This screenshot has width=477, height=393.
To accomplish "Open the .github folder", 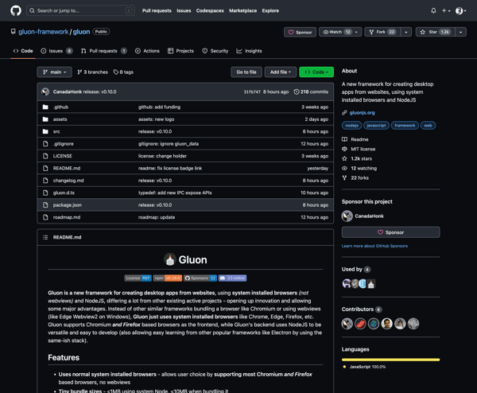I will click(x=60, y=107).
